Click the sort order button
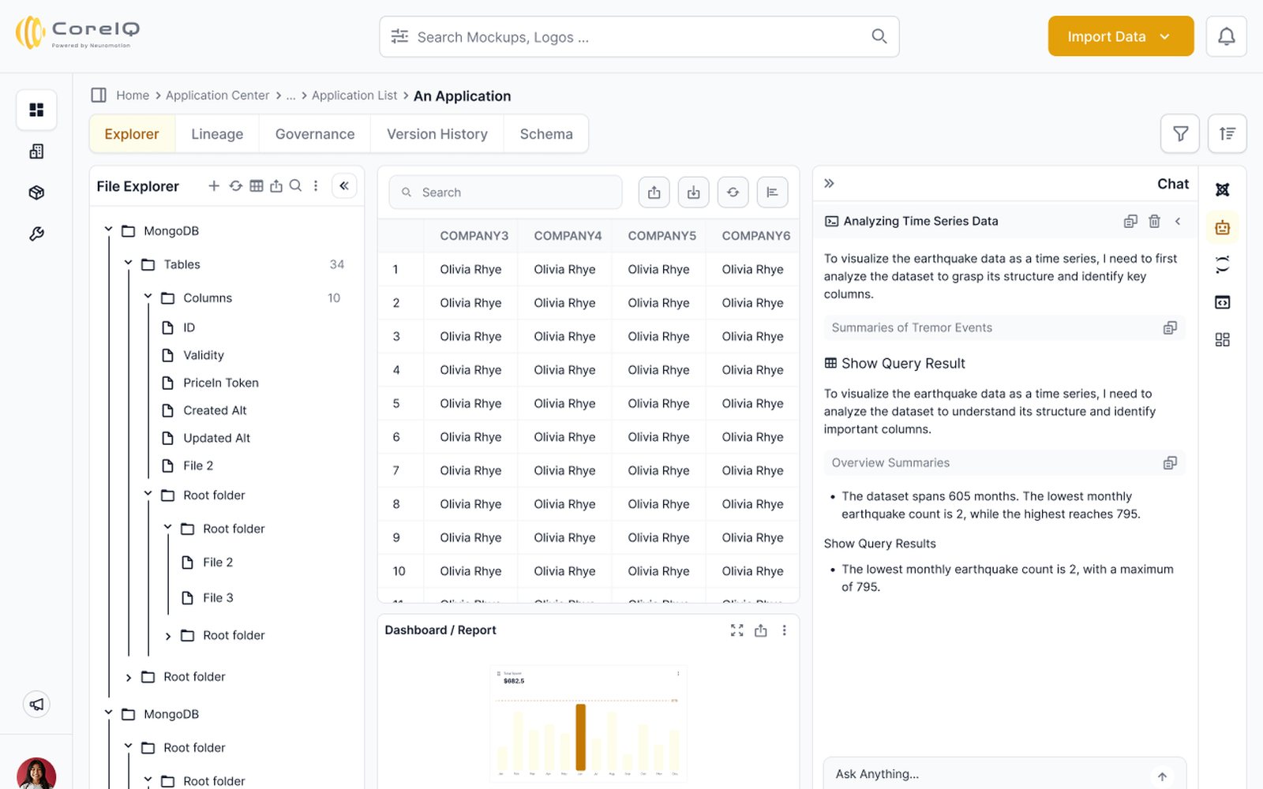Image resolution: width=1263 pixels, height=789 pixels. (1227, 133)
